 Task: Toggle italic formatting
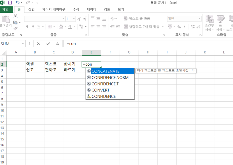coord(33,27)
